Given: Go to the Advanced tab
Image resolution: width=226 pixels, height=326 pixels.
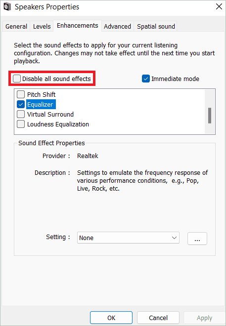Looking at the screenshot, I should point(117,26).
